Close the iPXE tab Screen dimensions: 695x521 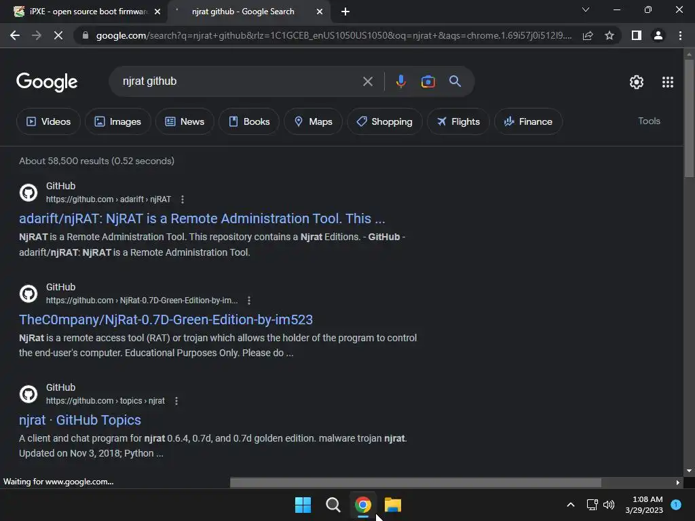tap(157, 12)
